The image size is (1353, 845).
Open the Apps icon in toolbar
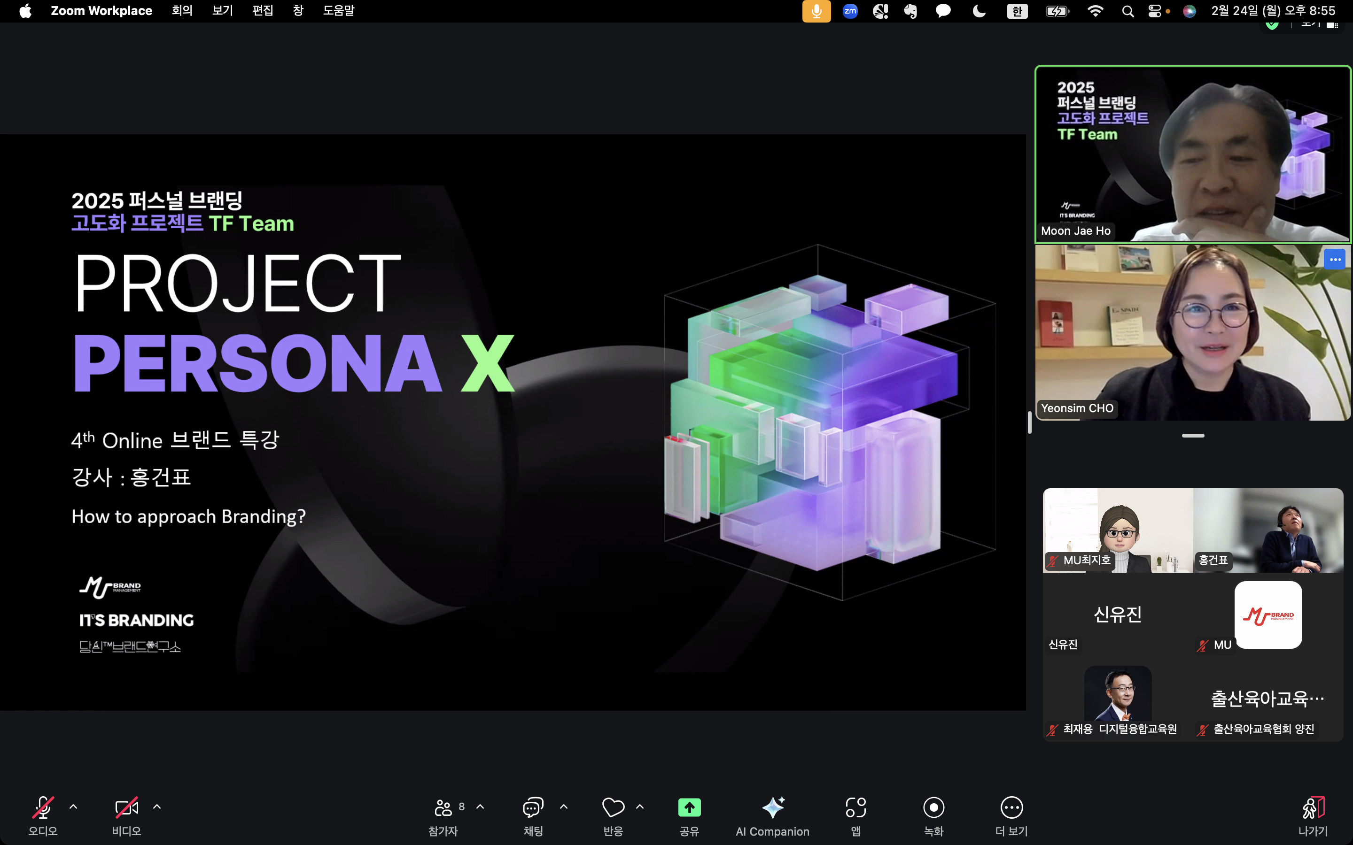[x=855, y=807]
